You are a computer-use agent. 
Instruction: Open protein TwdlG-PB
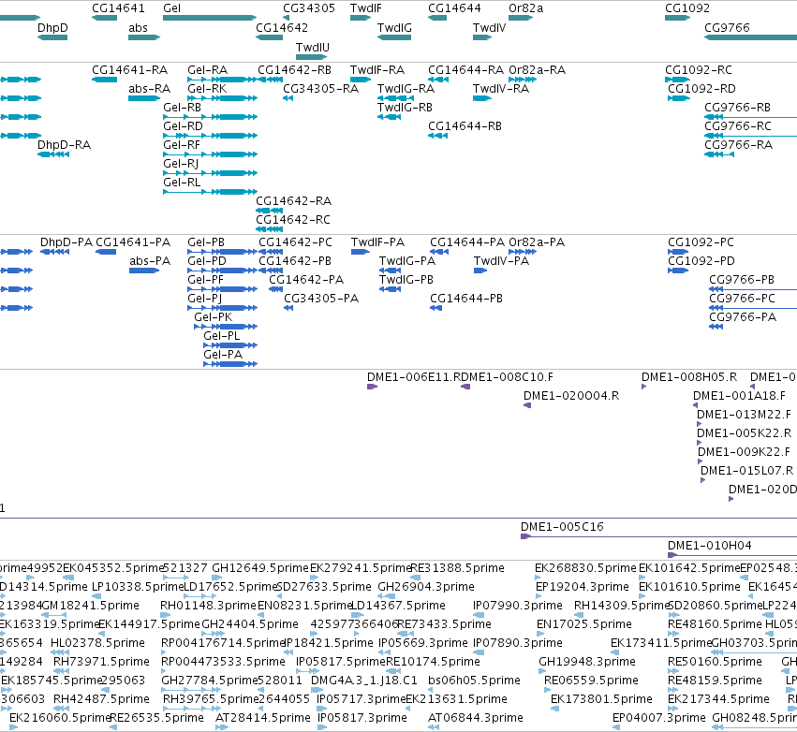click(x=406, y=279)
